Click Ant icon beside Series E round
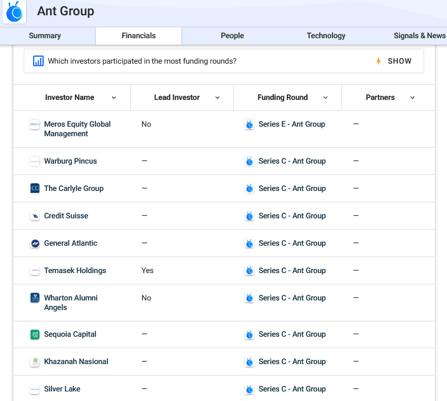This screenshot has width=447, height=401. click(x=249, y=125)
